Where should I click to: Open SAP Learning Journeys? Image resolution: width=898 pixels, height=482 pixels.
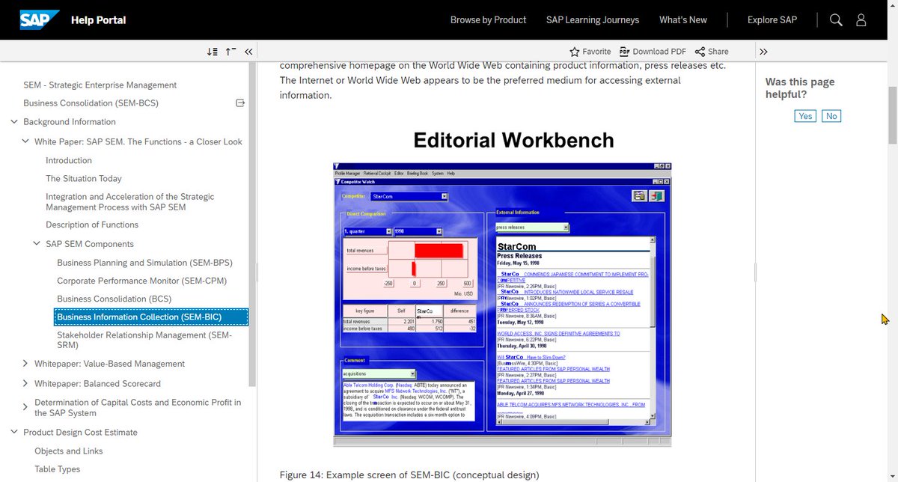click(x=593, y=20)
